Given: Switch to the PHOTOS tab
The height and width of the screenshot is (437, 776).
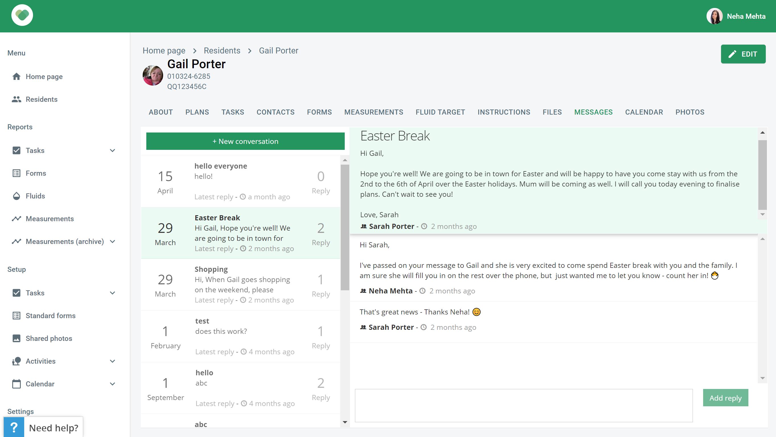Looking at the screenshot, I should (x=690, y=112).
